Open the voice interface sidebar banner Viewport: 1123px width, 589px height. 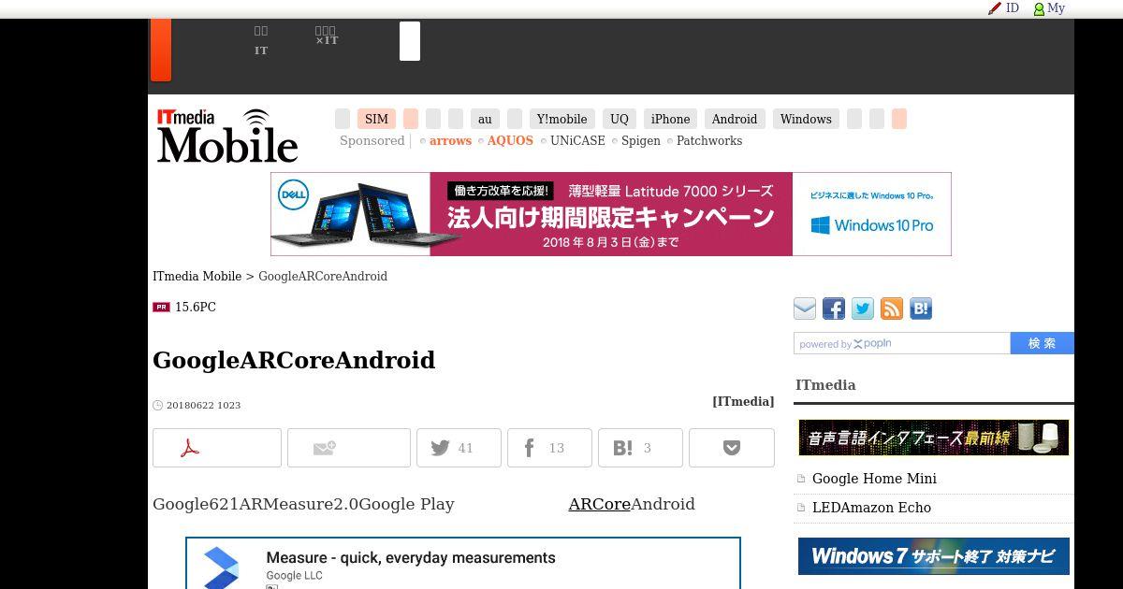pos(934,438)
